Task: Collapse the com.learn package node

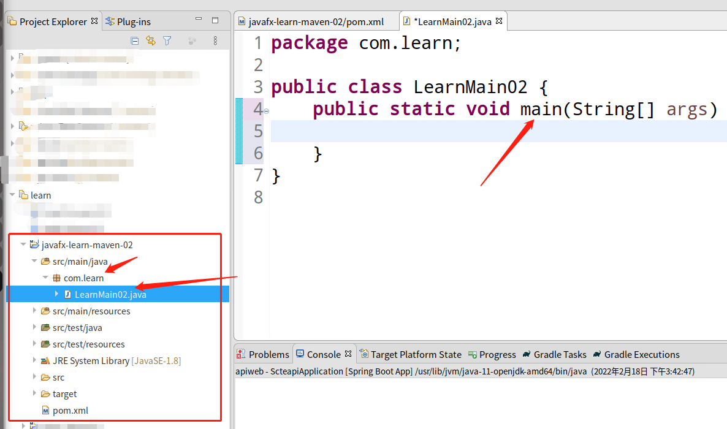Action: [x=45, y=278]
